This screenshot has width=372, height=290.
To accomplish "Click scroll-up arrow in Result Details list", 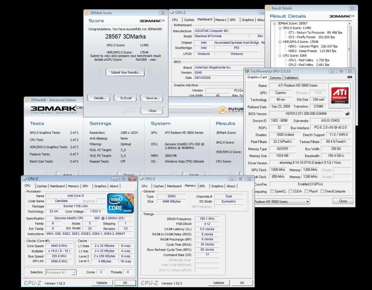I will pos(349,24).
